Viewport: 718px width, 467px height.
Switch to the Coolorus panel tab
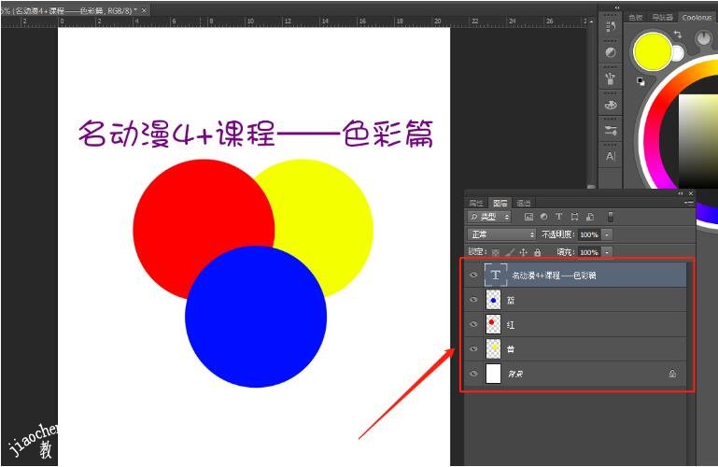(x=697, y=17)
